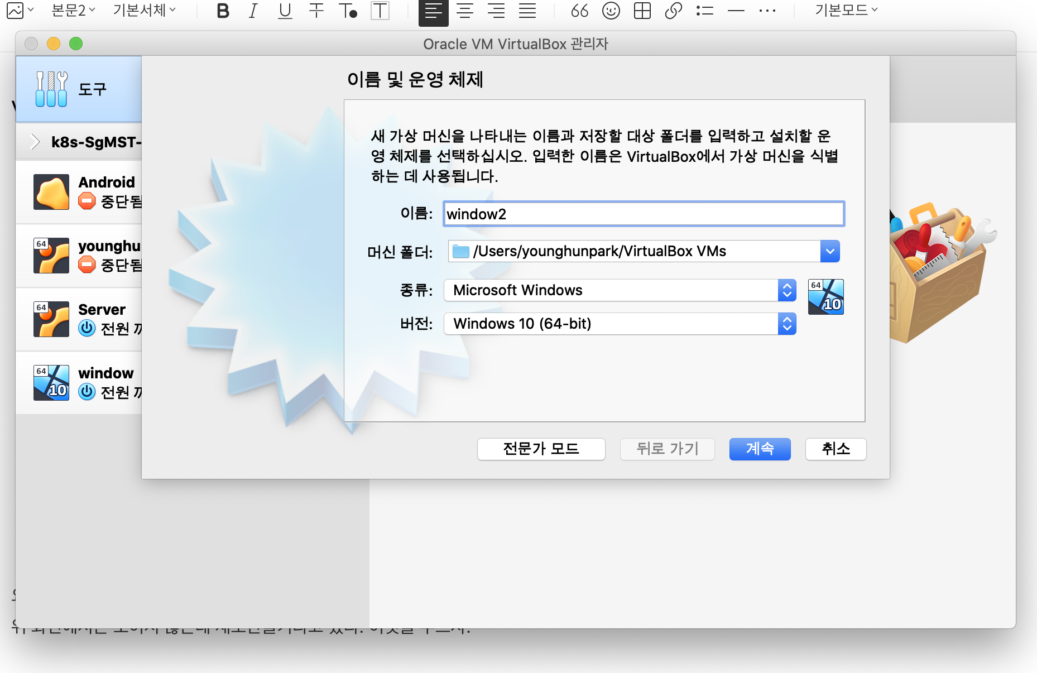The height and width of the screenshot is (673, 1037).
Task: Click the Windows 10 OS type icon
Action: tap(826, 297)
